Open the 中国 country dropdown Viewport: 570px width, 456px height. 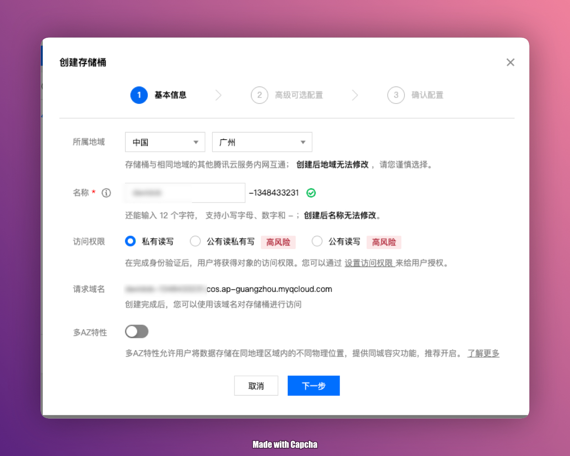(x=165, y=142)
